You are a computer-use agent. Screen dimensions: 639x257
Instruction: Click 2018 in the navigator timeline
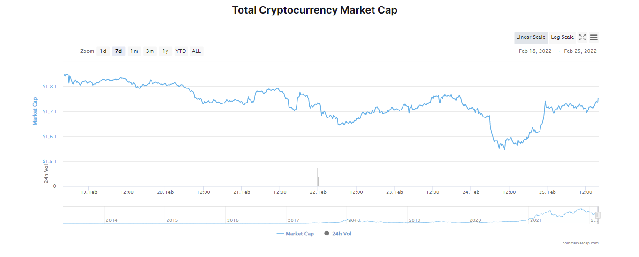[354, 220]
